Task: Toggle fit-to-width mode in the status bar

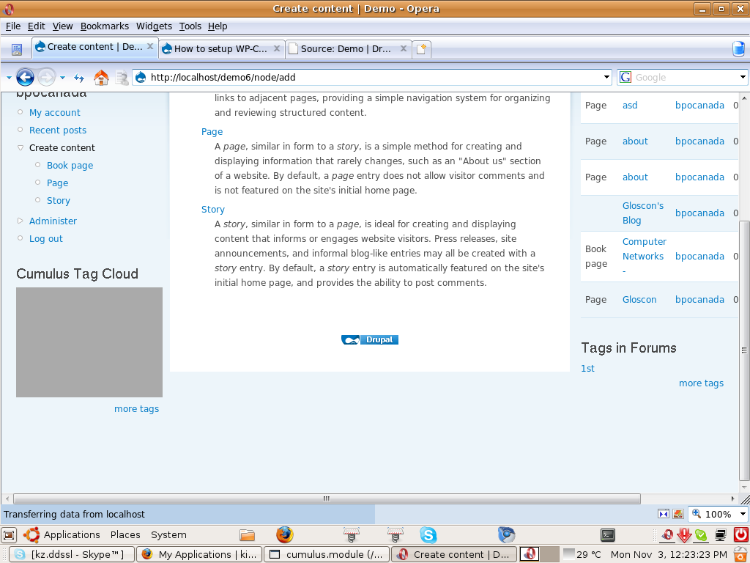Action: (664, 513)
